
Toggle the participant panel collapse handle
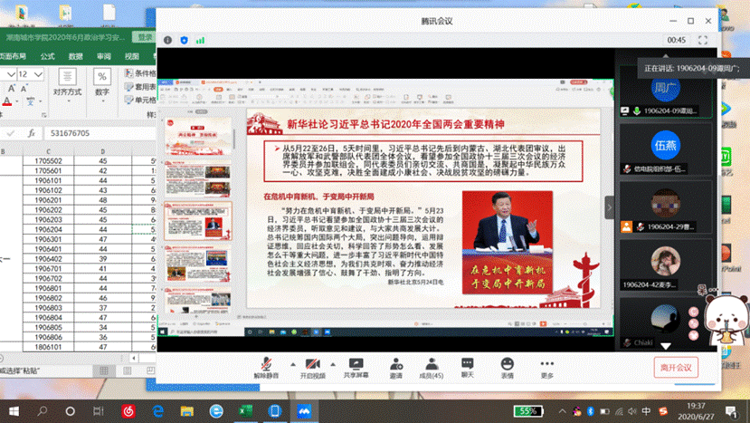click(x=609, y=207)
